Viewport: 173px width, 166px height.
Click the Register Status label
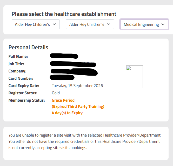[x=23, y=93]
